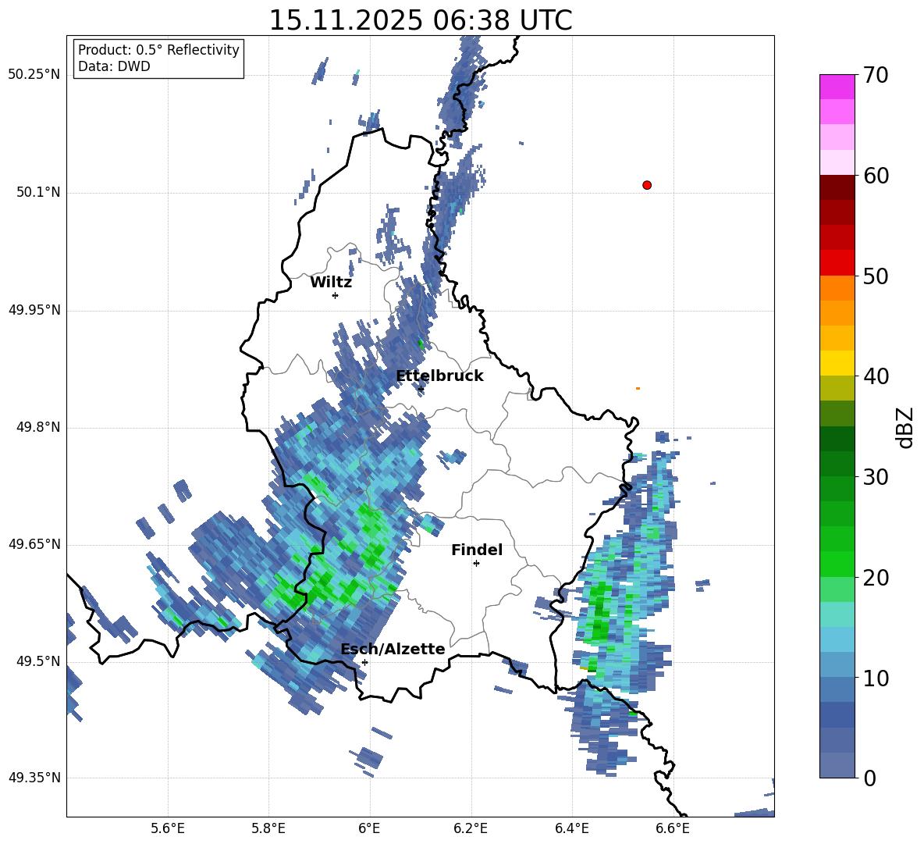Screen dimensions: 924x844
Task: Click the Ettelbruck city label
Action: [439, 376]
